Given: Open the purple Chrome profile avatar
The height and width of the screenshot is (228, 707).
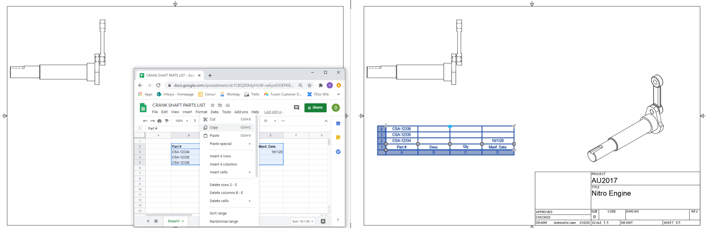Looking at the screenshot, I should [x=330, y=85].
